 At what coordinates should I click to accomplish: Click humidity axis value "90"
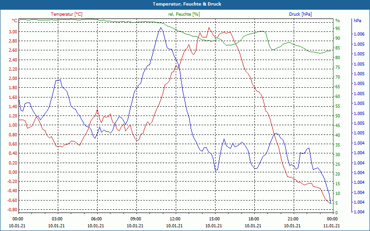click(x=338, y=38)
